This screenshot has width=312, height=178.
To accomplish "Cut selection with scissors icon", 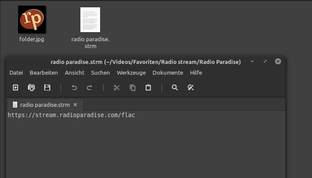I will click(x=116, y=87).
